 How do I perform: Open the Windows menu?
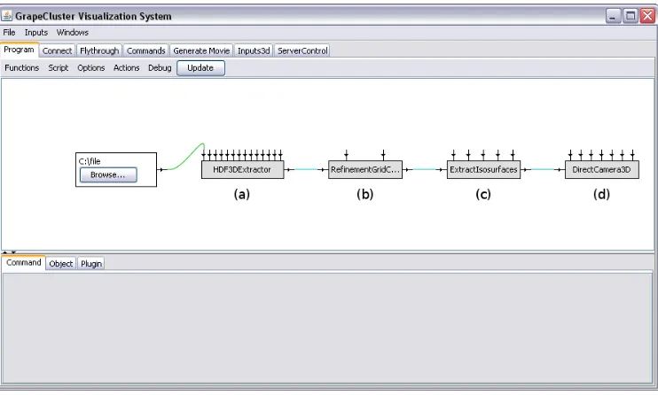coord(73,32)
